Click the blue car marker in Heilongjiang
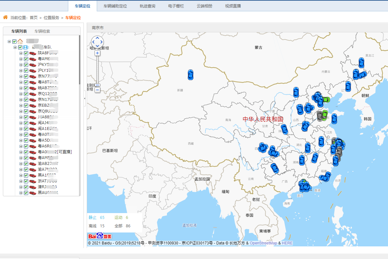 (x=361, y=62)
